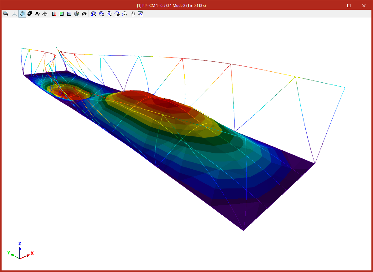Click the rotating cube view icon
Image resolution: width=373 pixels, height=272 pixels.
(x=30, y=14)
